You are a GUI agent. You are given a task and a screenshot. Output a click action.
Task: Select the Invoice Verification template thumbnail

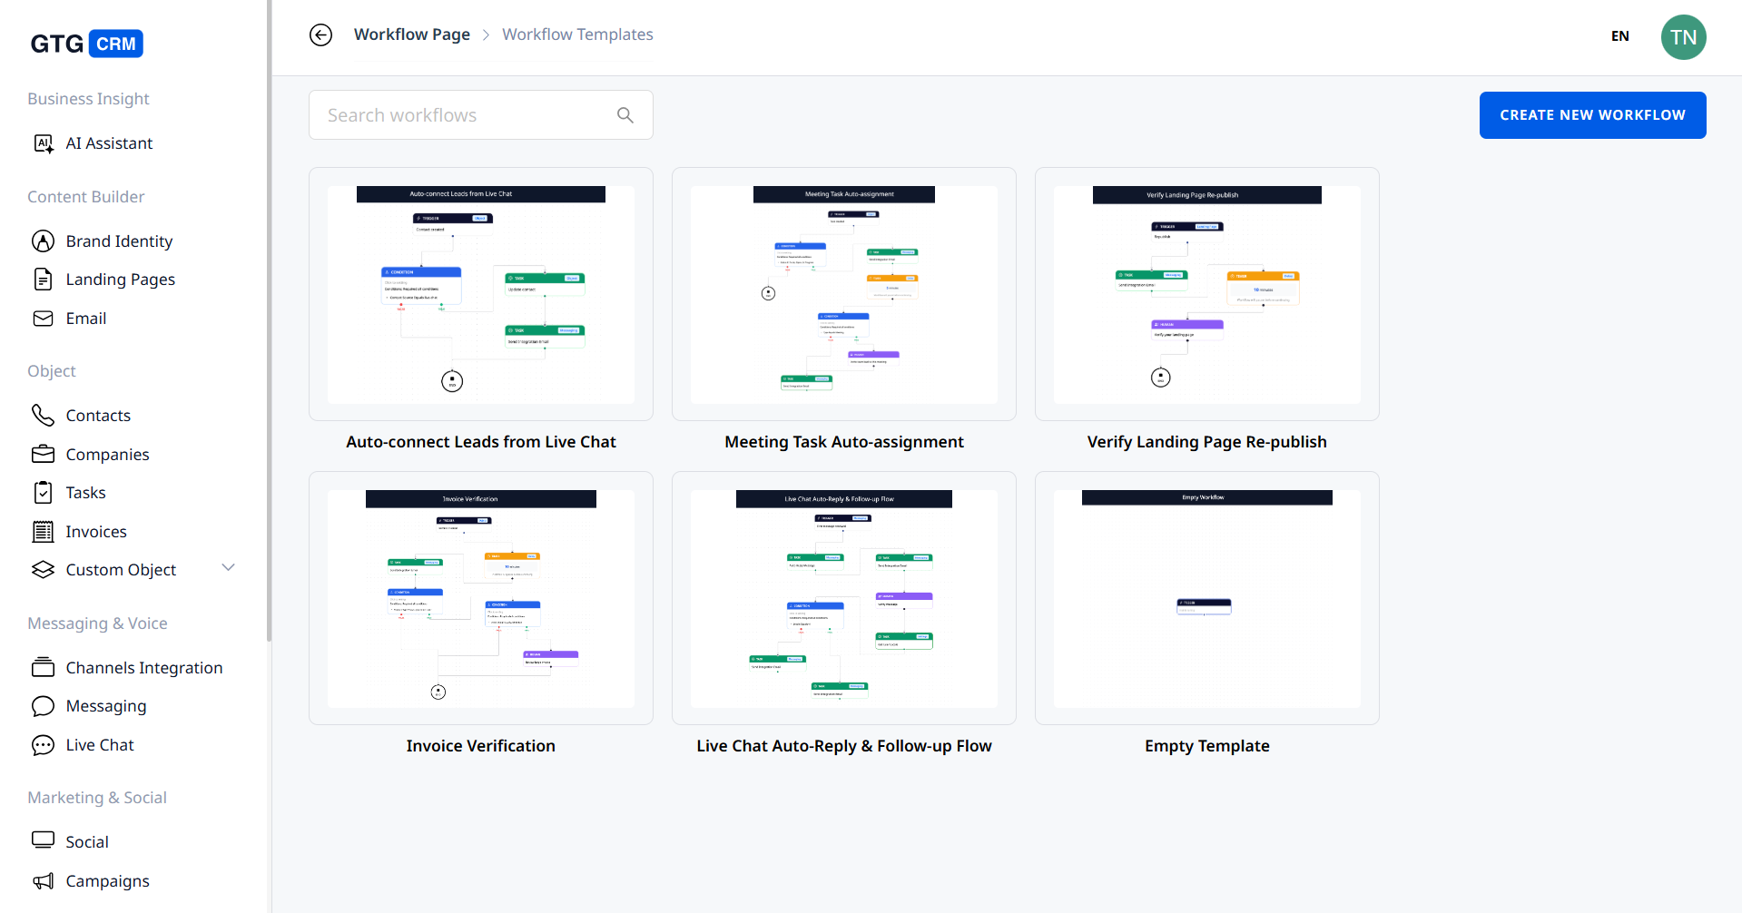click(481, 598)
